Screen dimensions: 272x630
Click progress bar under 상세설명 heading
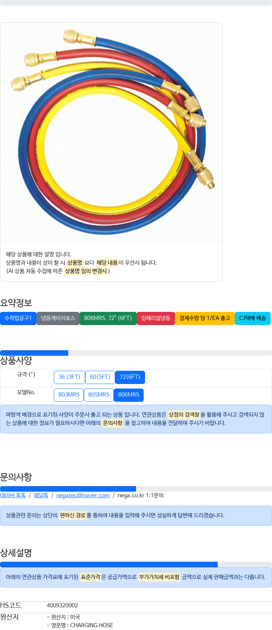[136, 564]
